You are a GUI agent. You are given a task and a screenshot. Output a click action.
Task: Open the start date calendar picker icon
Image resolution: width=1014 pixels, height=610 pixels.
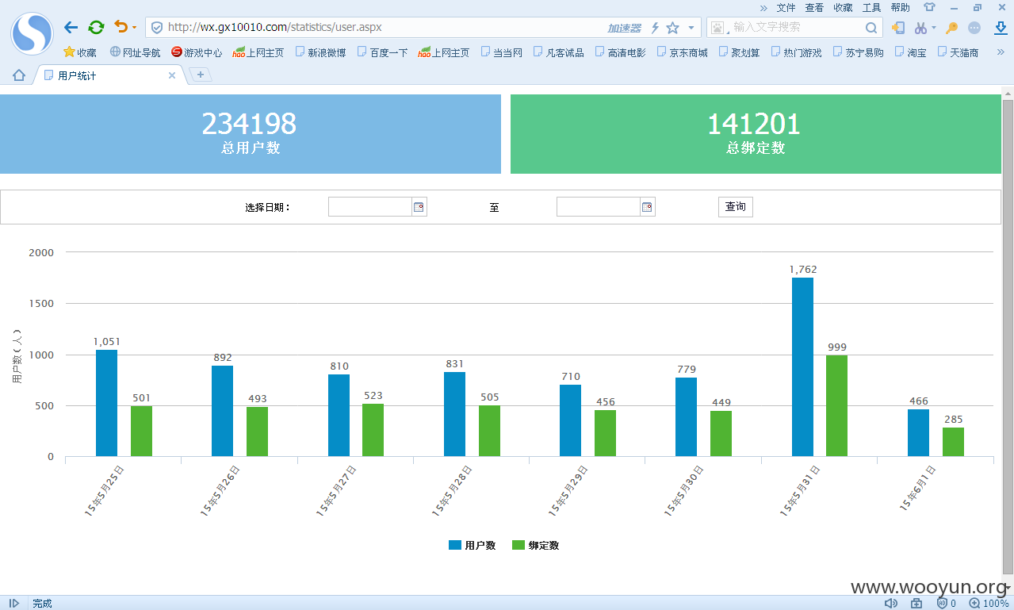pos(419,207)
